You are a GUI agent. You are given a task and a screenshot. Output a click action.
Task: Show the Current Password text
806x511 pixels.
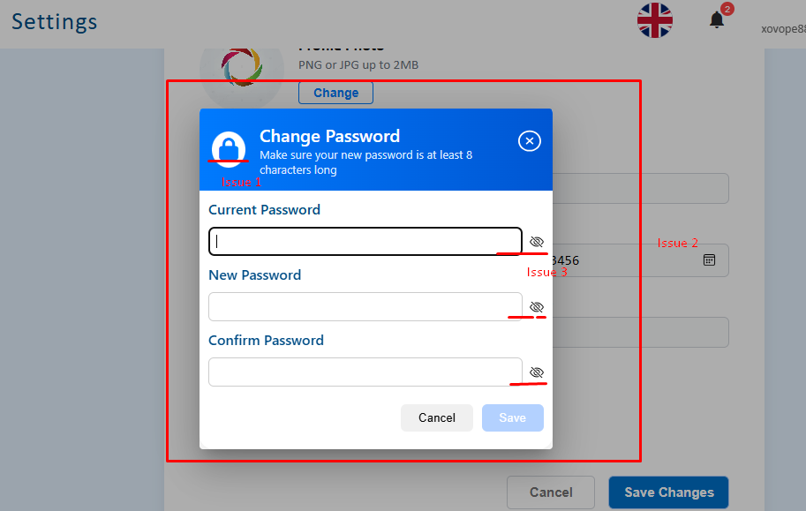[537, 242]
